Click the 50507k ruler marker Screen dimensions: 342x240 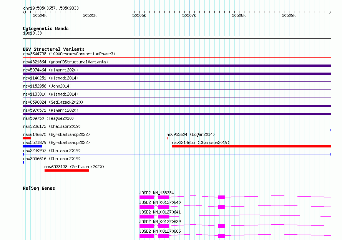pos(189,15)
